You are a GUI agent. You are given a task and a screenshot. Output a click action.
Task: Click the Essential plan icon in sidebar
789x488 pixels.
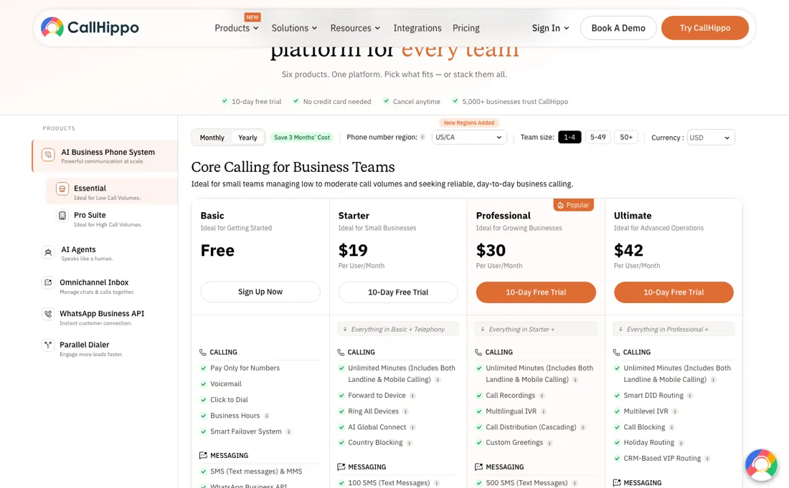[62, 189]
